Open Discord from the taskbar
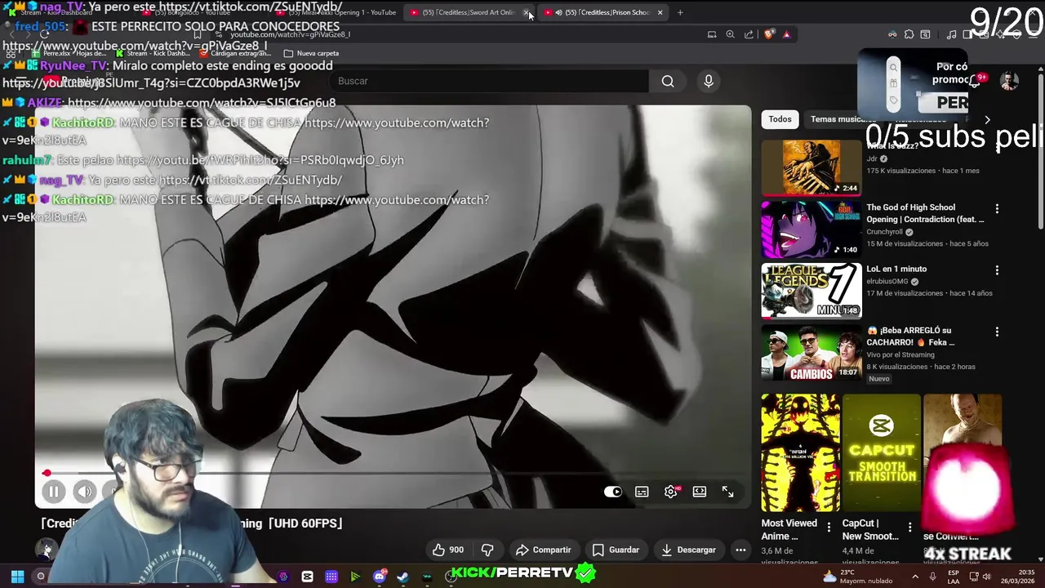Screen dimensions: 1045x588 tap(379, 577)
